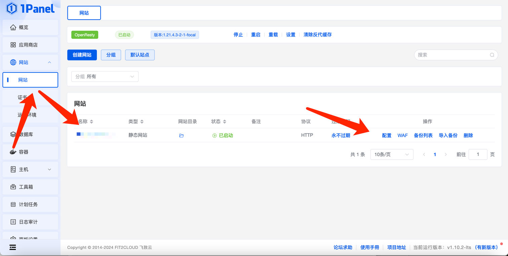508x256 pixels.
Task: Open 概览 in the sidebar
Action: coord(30,27)
